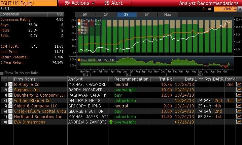Sort table by Date column header
The height and width of the screenshot is (145, 242).
(x=184, y=79)
